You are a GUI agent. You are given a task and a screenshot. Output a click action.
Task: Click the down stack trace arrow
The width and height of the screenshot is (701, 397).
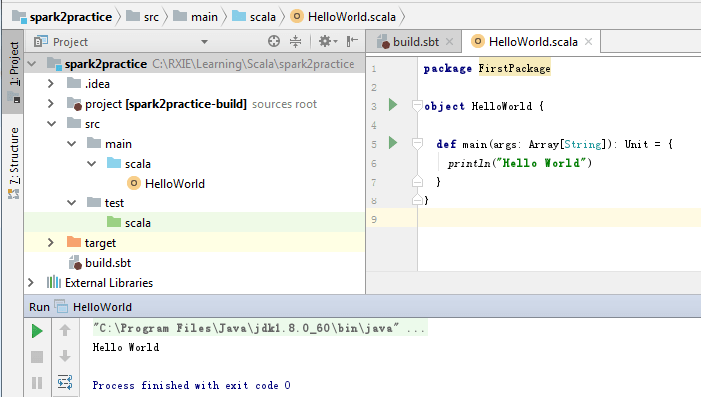[x=65, y=356]
